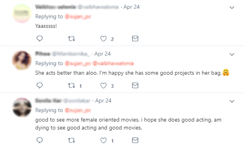Image resolution: width=244 pixels, height=145 pixels.
Task: Retweet the female oriented movies tweet
Action: (71, 140)
